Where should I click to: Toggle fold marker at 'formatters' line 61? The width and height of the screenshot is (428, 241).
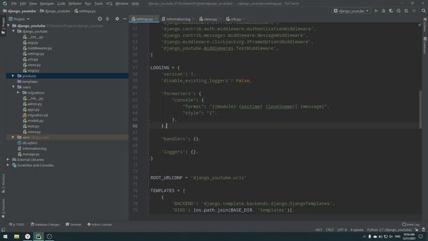point(148,94)
